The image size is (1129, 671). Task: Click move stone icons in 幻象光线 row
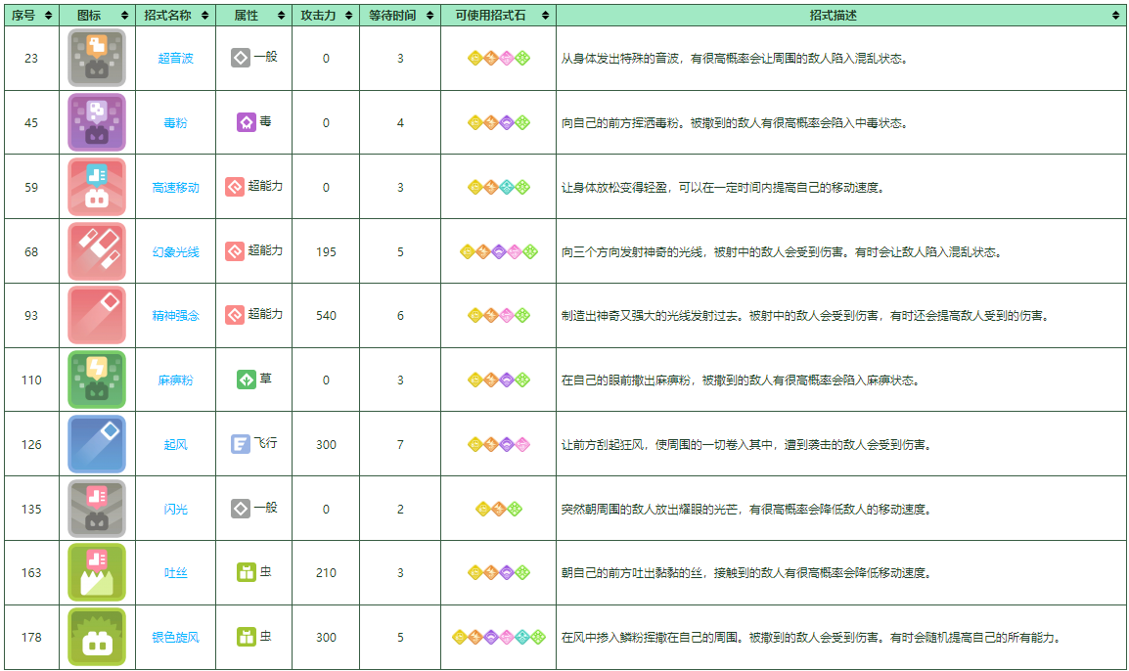tap(498, 252)
